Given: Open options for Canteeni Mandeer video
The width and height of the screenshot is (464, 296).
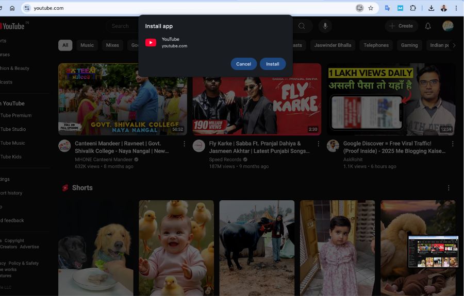Looking at the screenshot, I should 184,144.
